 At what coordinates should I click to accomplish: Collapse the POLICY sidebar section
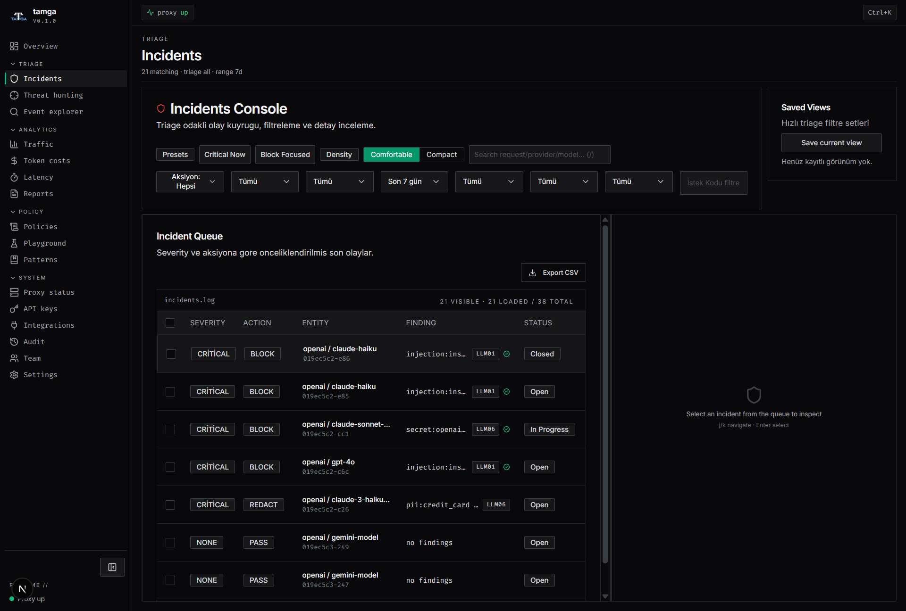click(27, 212)
